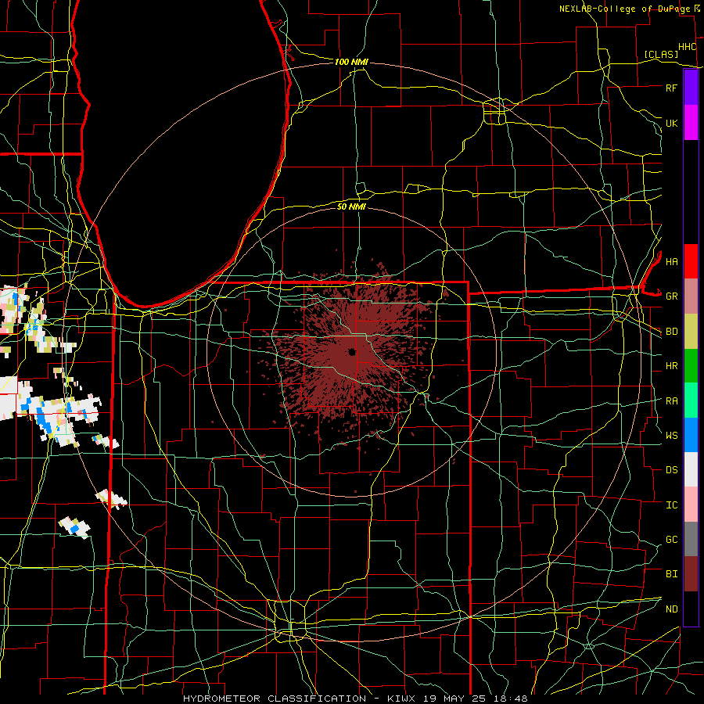Select the BI dark red legend swatch

click(x=691, y=574)
